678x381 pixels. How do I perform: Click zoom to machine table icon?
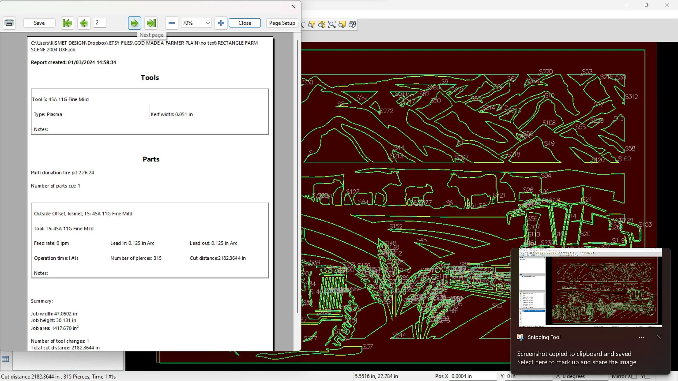pyautogui.click(x=352, y=24)
